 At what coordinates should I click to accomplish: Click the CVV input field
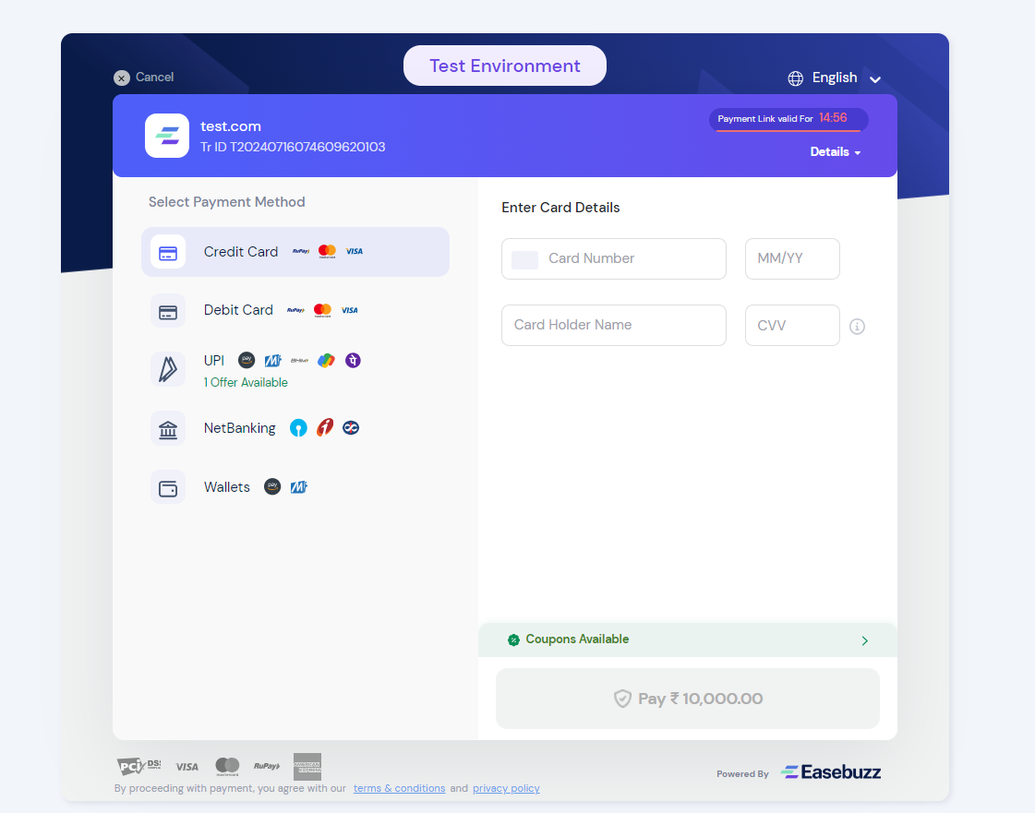(792, 326)
